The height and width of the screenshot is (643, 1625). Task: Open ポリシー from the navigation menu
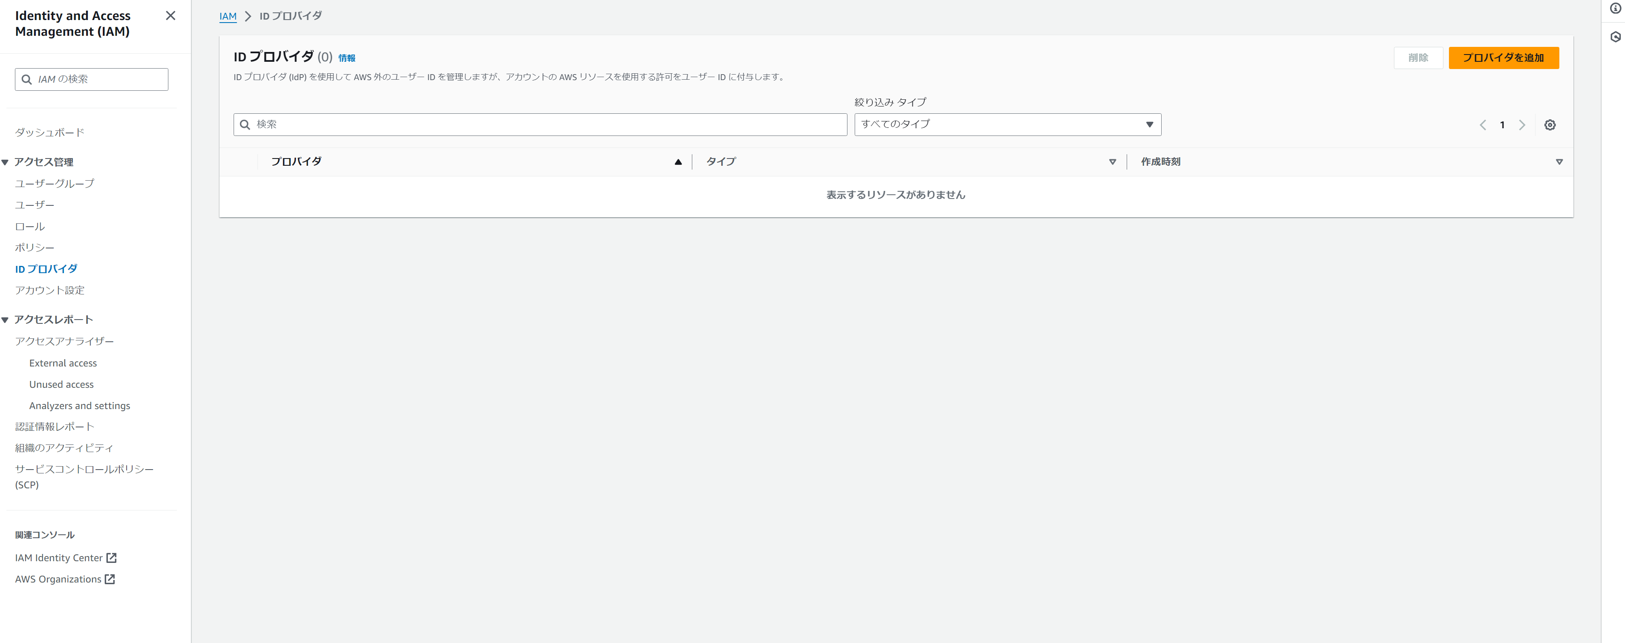click(35, 247)
